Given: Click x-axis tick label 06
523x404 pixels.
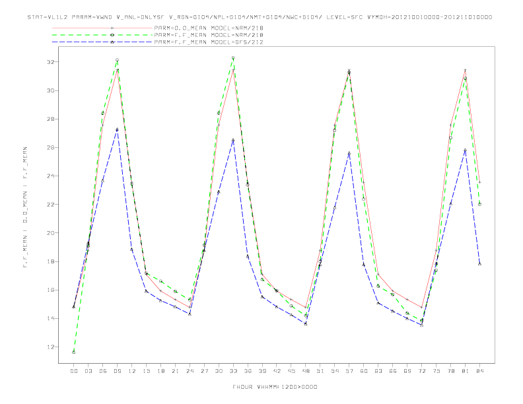Looking at the screenshot, I should click(x=103, y=371).
